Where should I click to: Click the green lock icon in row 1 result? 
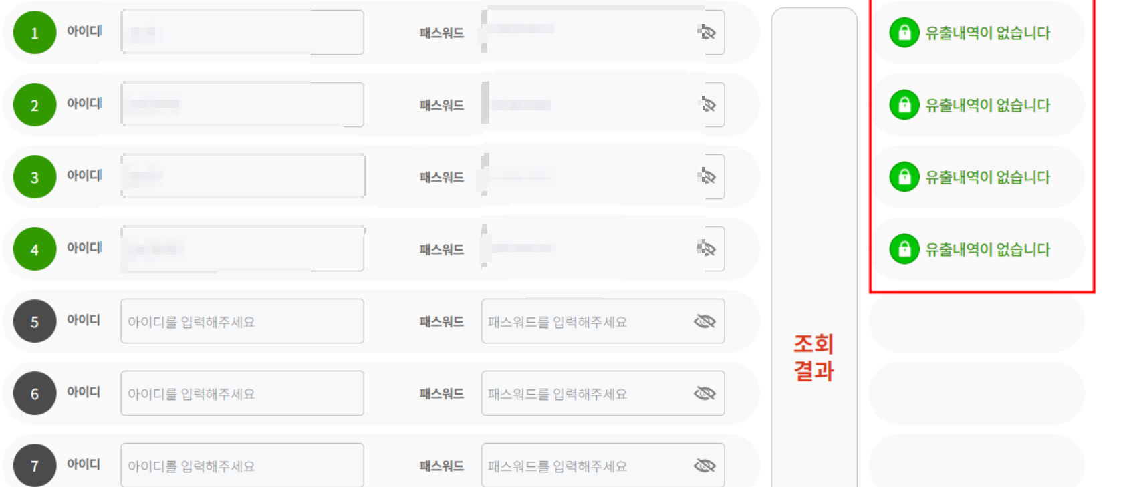(x=903, y=32)
